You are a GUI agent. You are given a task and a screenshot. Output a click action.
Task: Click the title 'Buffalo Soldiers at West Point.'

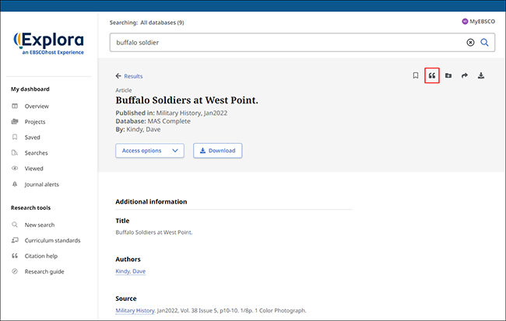187,100
